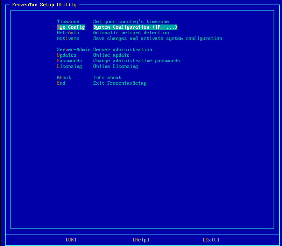Click 'Server administration' description text
Image resolution: width=282 pixels, height=246 pixels.
click(x=123, y=49)
